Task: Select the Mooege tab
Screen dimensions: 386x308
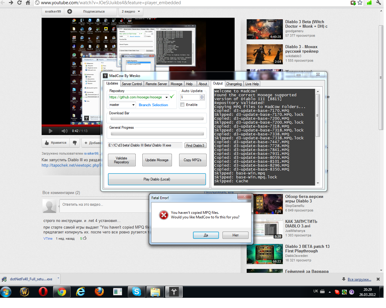Action: 176,84
